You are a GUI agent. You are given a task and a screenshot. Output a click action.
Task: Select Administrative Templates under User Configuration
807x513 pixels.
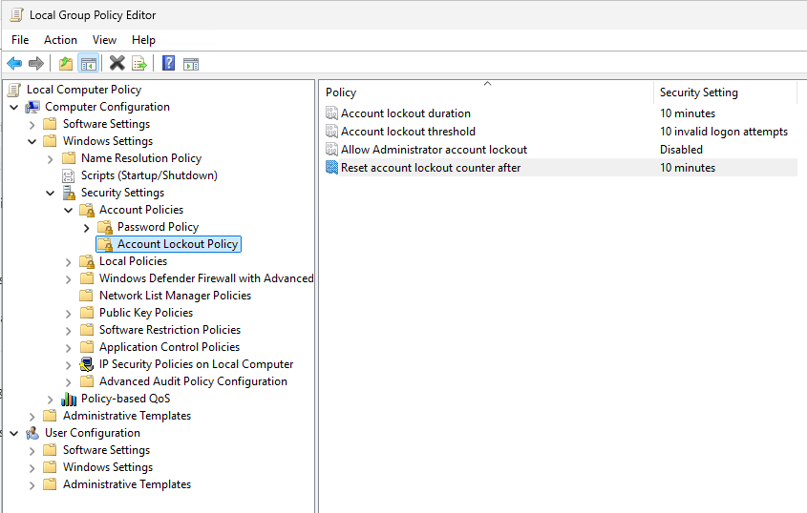pyautogui.click(x=127, y=484)
